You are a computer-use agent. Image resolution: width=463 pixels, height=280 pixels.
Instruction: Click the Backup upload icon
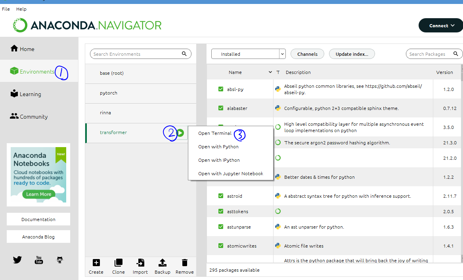pyautogui.click(x=163, y=263)
